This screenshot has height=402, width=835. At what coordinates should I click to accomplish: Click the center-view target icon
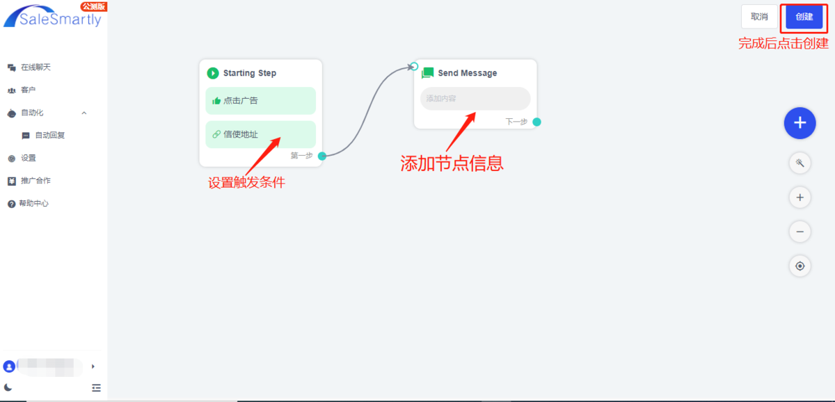coord(800,266)
